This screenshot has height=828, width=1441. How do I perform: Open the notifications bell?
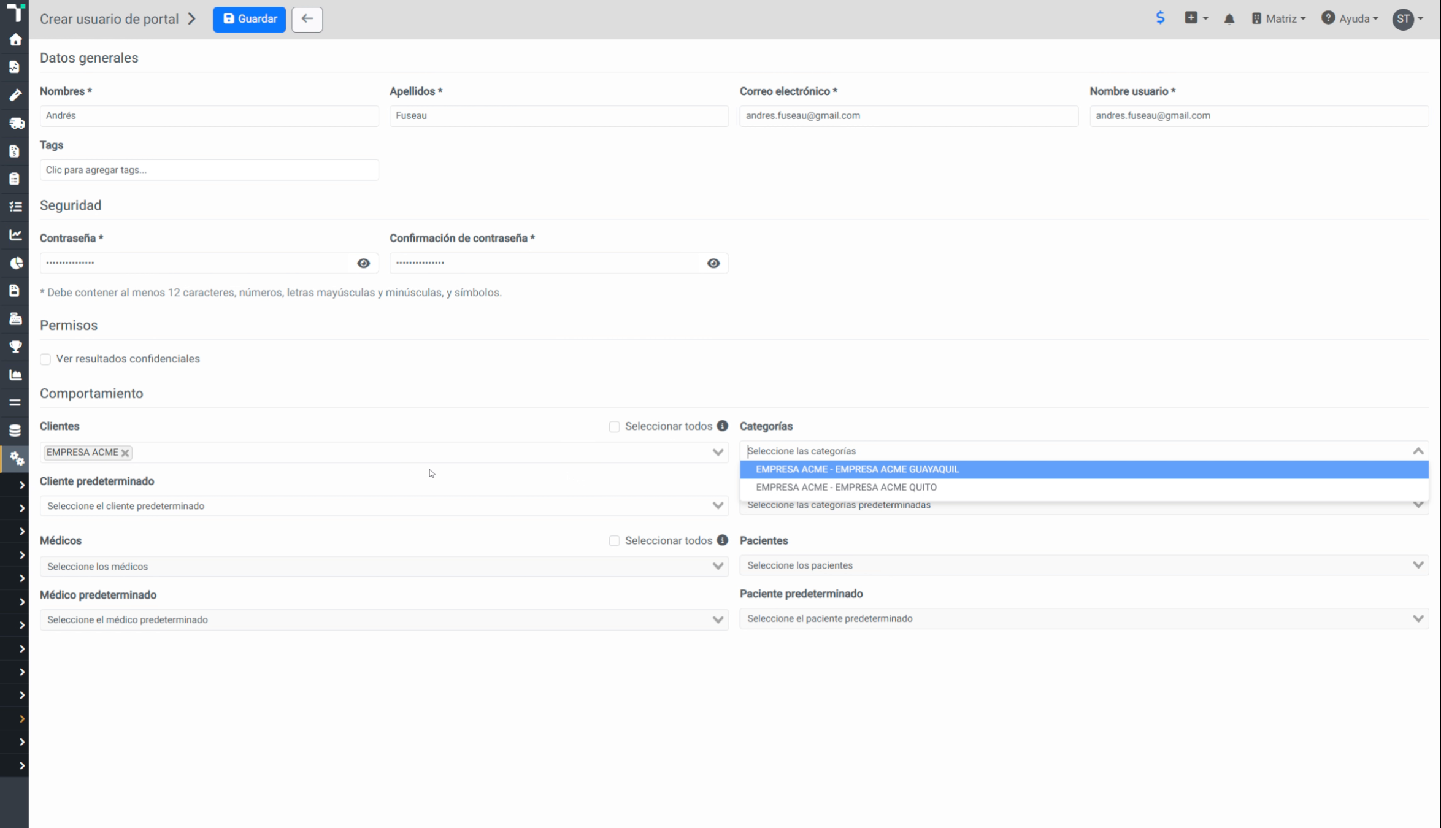(x=1229, y=19)
